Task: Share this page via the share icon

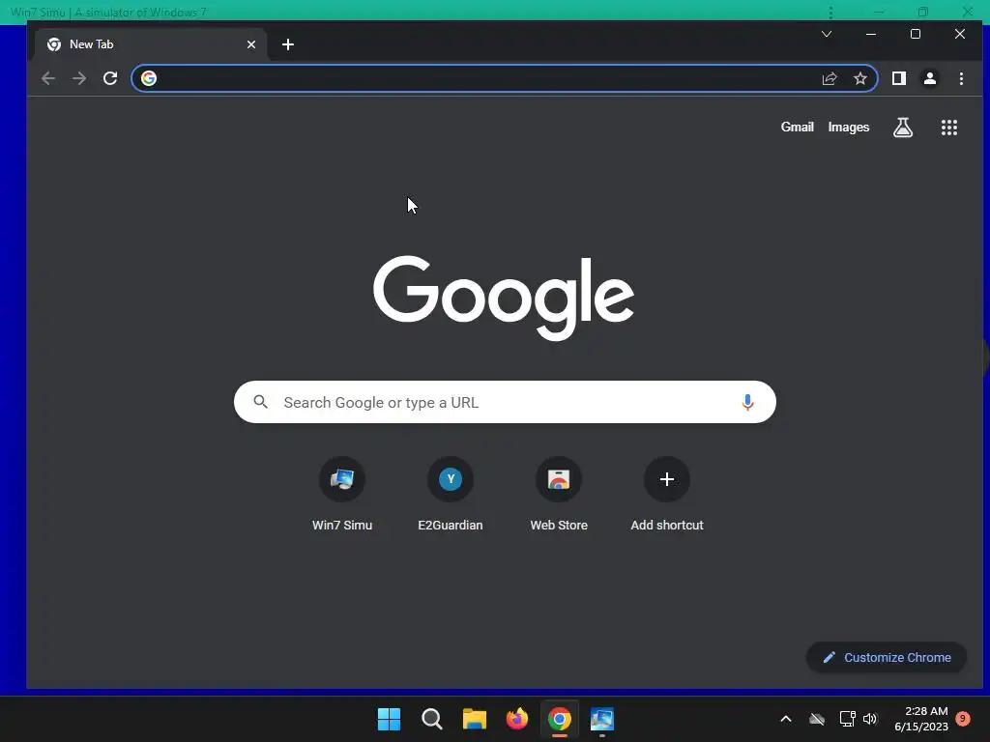Action: (x=829, y=78)
